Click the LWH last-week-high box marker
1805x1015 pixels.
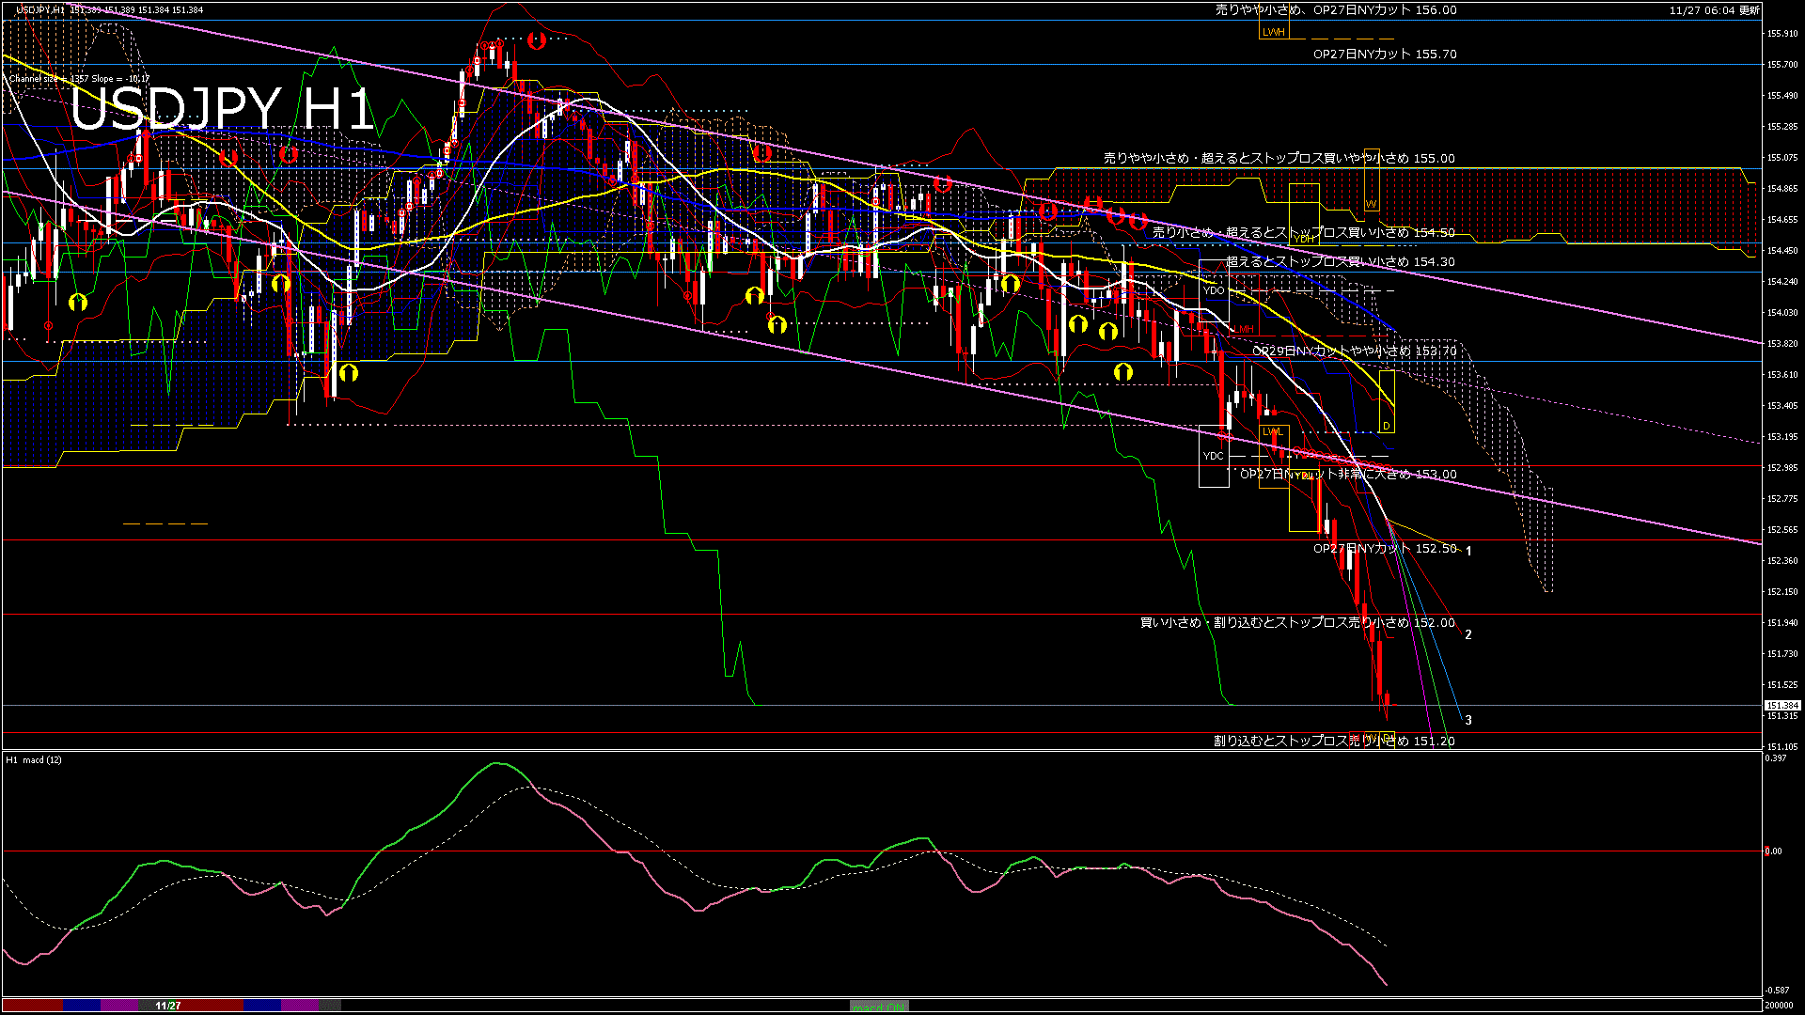point(1274,32)
